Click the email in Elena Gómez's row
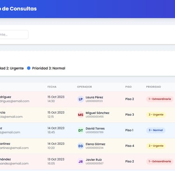Viewport: 175px width, 171px height. tap(14, 148)
